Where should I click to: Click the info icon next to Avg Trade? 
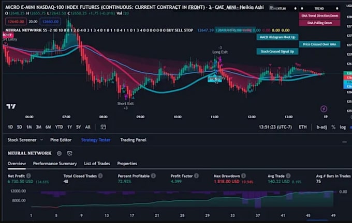click(288, 176)
